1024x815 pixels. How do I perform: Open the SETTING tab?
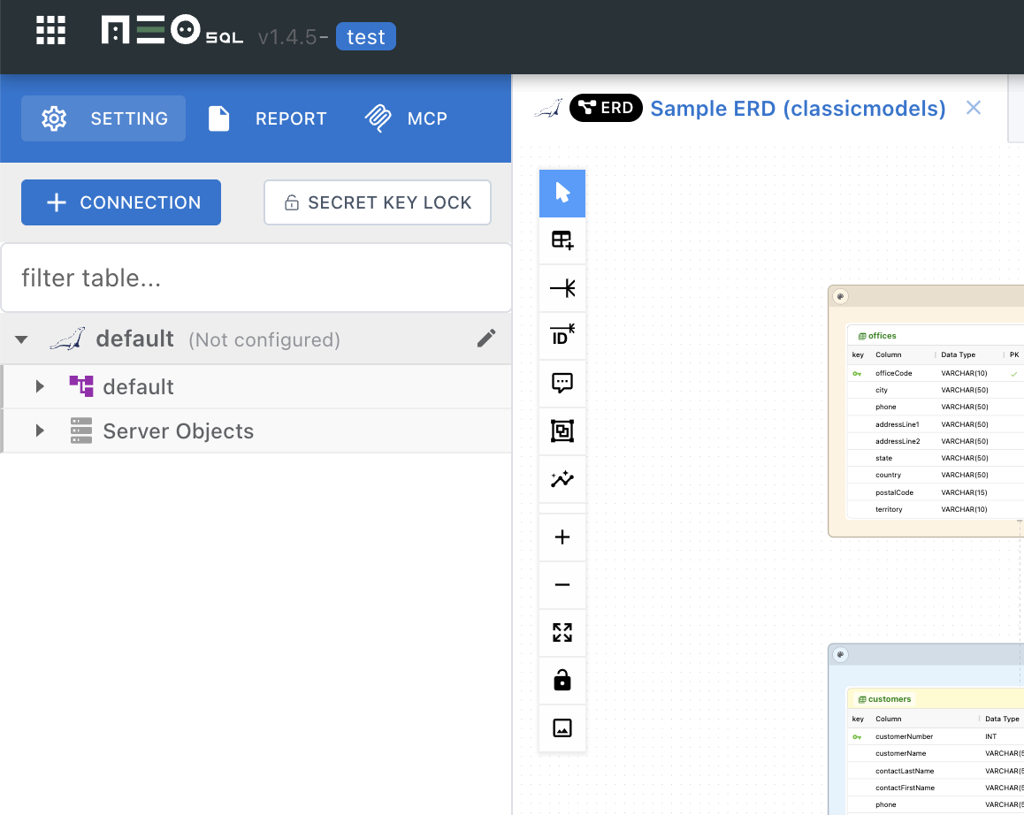[103, 118]
